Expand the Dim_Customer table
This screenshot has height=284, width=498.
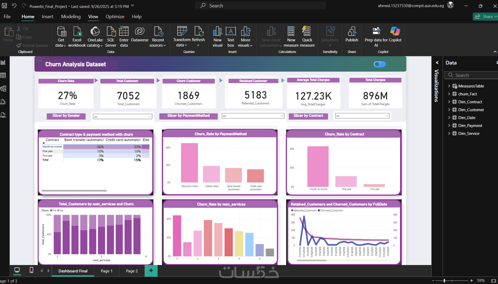pos(449,110)
